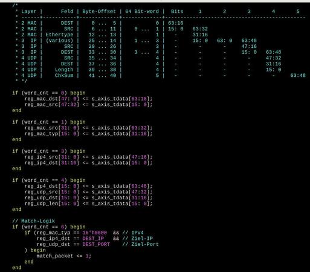
Task: Click the "reg_udp_src[15: 0]" assignment line
Action: click(x=88, y=192)
